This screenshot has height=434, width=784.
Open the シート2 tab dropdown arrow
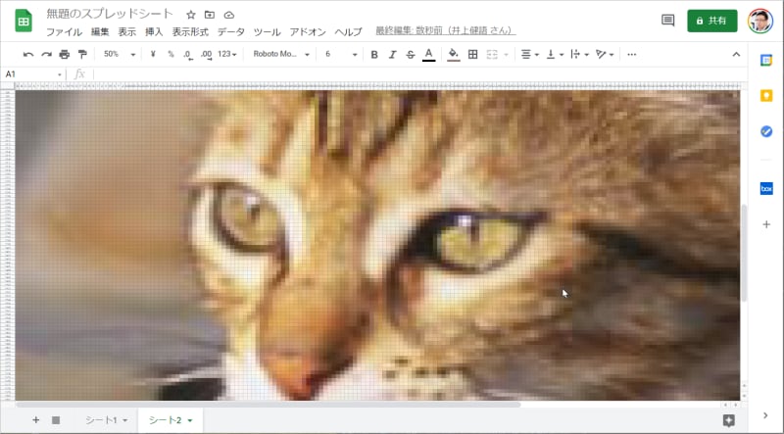coord(190,420)
